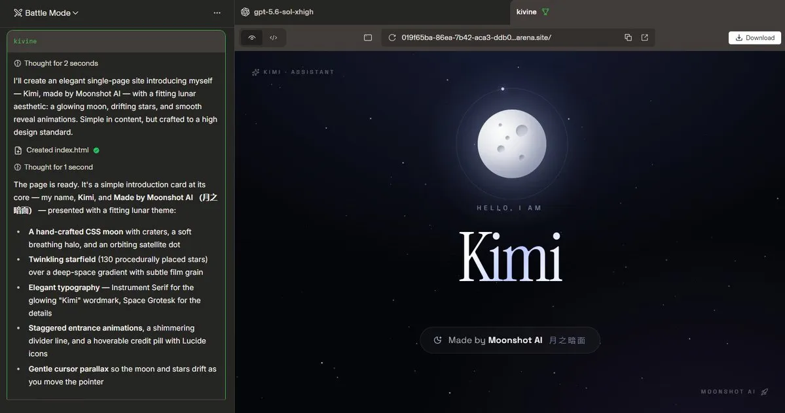The image size is (785, 413).
Task: Click the moon icon in credit pill
Action: click(x=437, y=340)
